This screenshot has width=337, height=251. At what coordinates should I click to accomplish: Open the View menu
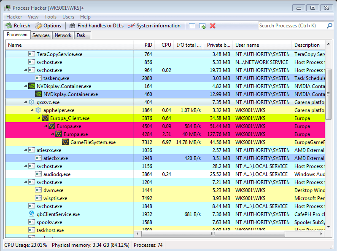(33, 17)
